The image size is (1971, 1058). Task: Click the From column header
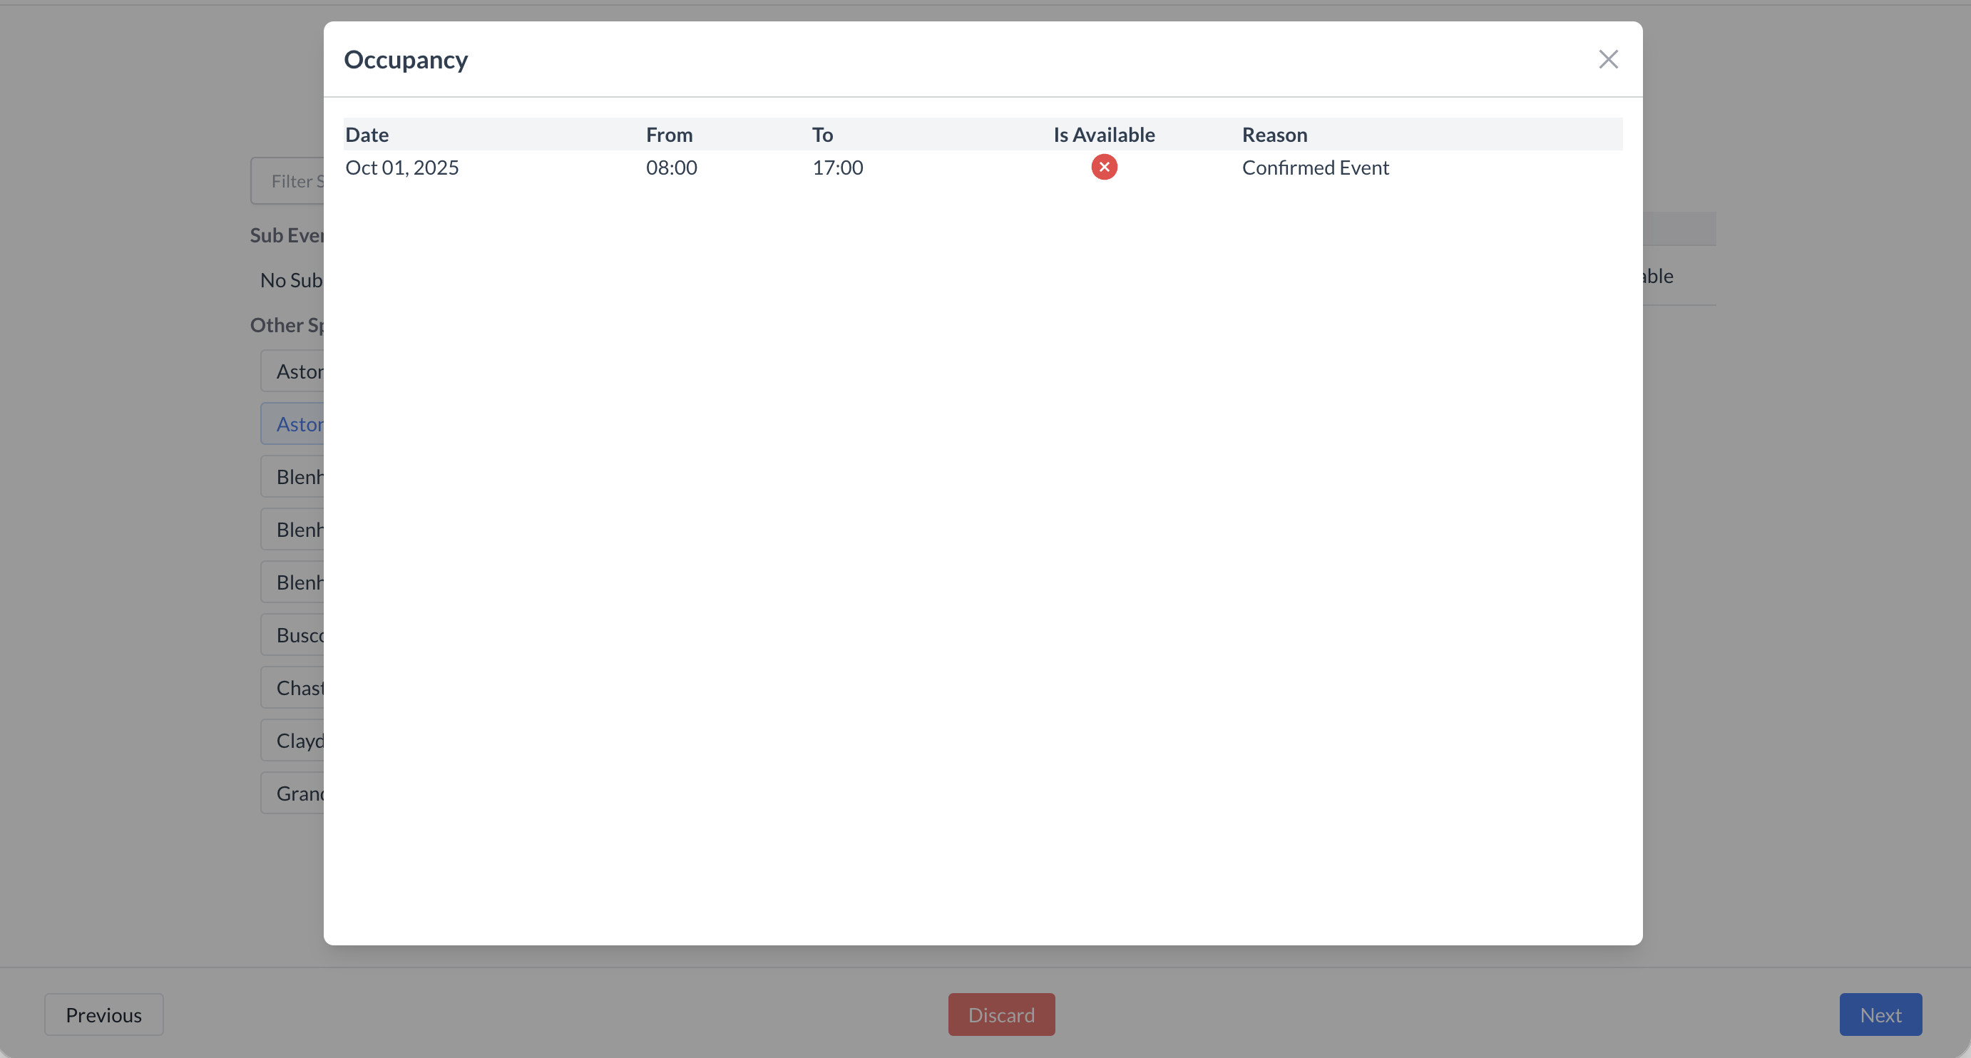(669, 135)
